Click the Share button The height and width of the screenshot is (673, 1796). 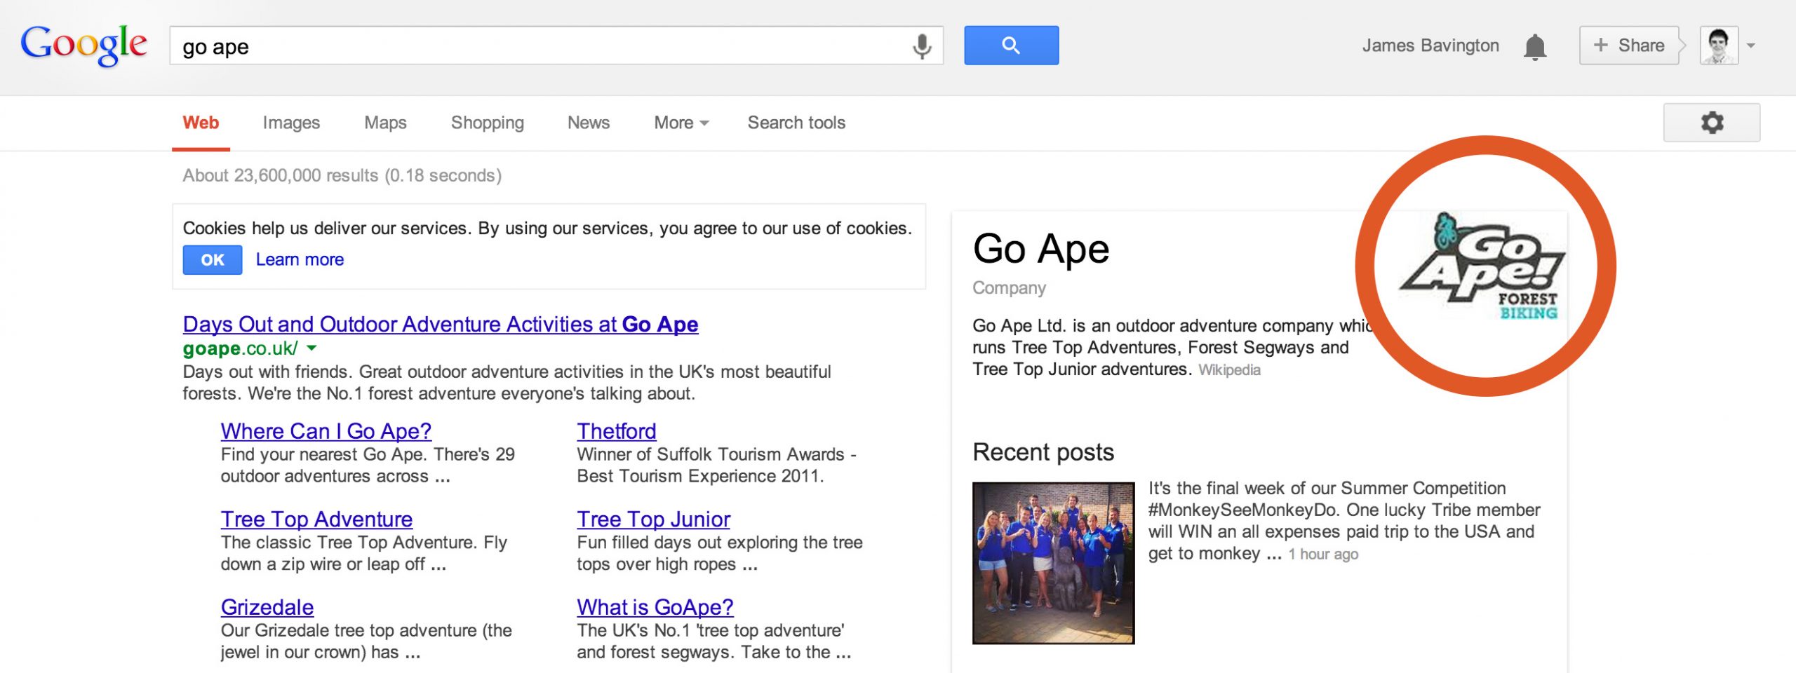1629,46
